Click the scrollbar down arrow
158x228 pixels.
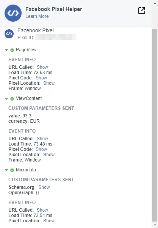(155, 225)
